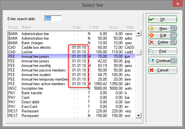
Task: Click the Abbr column header
Action: pos(130,27)
